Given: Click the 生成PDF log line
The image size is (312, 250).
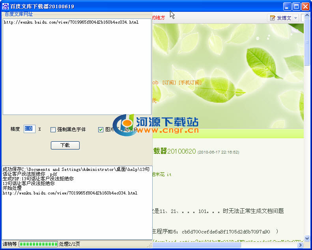Looking at the screenshot, I should [x=38, y=178].
